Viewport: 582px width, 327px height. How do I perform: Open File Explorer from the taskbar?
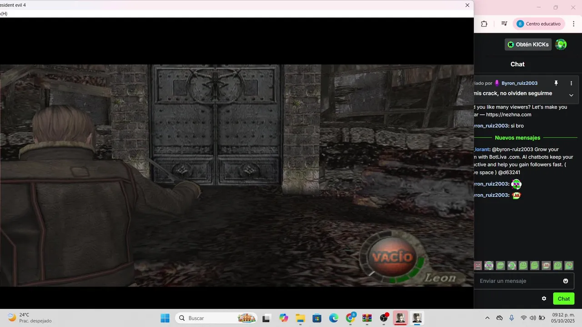pos(300,318)
